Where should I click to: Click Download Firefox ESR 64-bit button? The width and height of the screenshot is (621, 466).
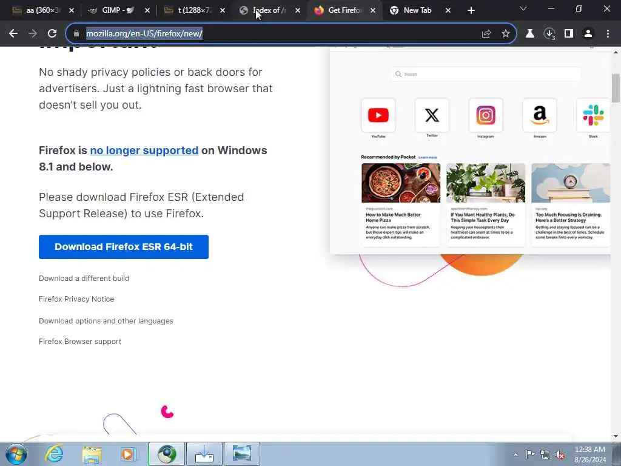(124, 247)
